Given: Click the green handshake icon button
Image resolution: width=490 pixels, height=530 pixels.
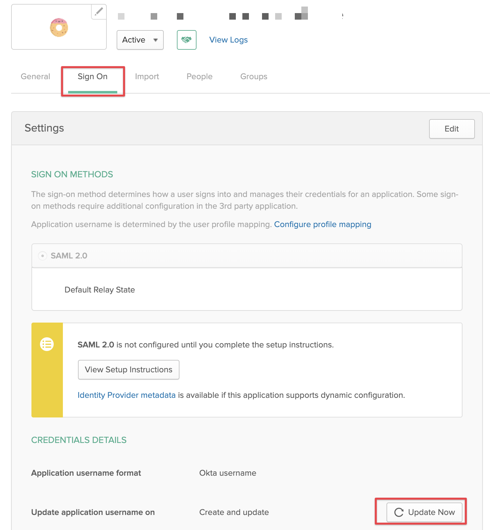Looking at the screenshot, I should coord(186,40).
